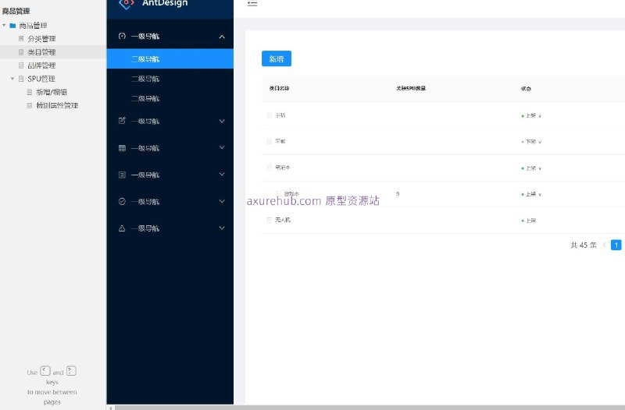Click the AntDesign logo icon
The width and height of the screenshot is (625, 410).
(x=127, y=4)
